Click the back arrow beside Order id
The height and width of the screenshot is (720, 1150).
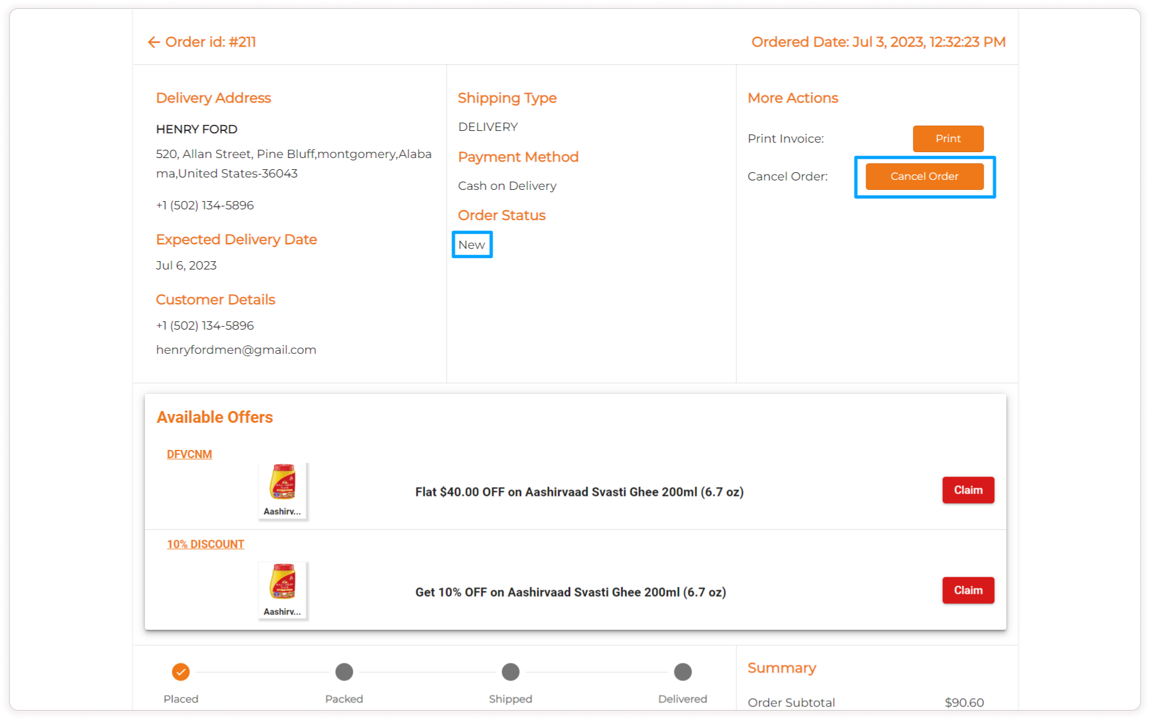(x=153, y=42)
